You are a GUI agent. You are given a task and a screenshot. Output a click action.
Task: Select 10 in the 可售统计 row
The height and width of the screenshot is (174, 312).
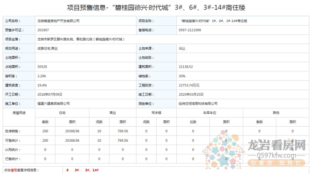pos(99,141)
